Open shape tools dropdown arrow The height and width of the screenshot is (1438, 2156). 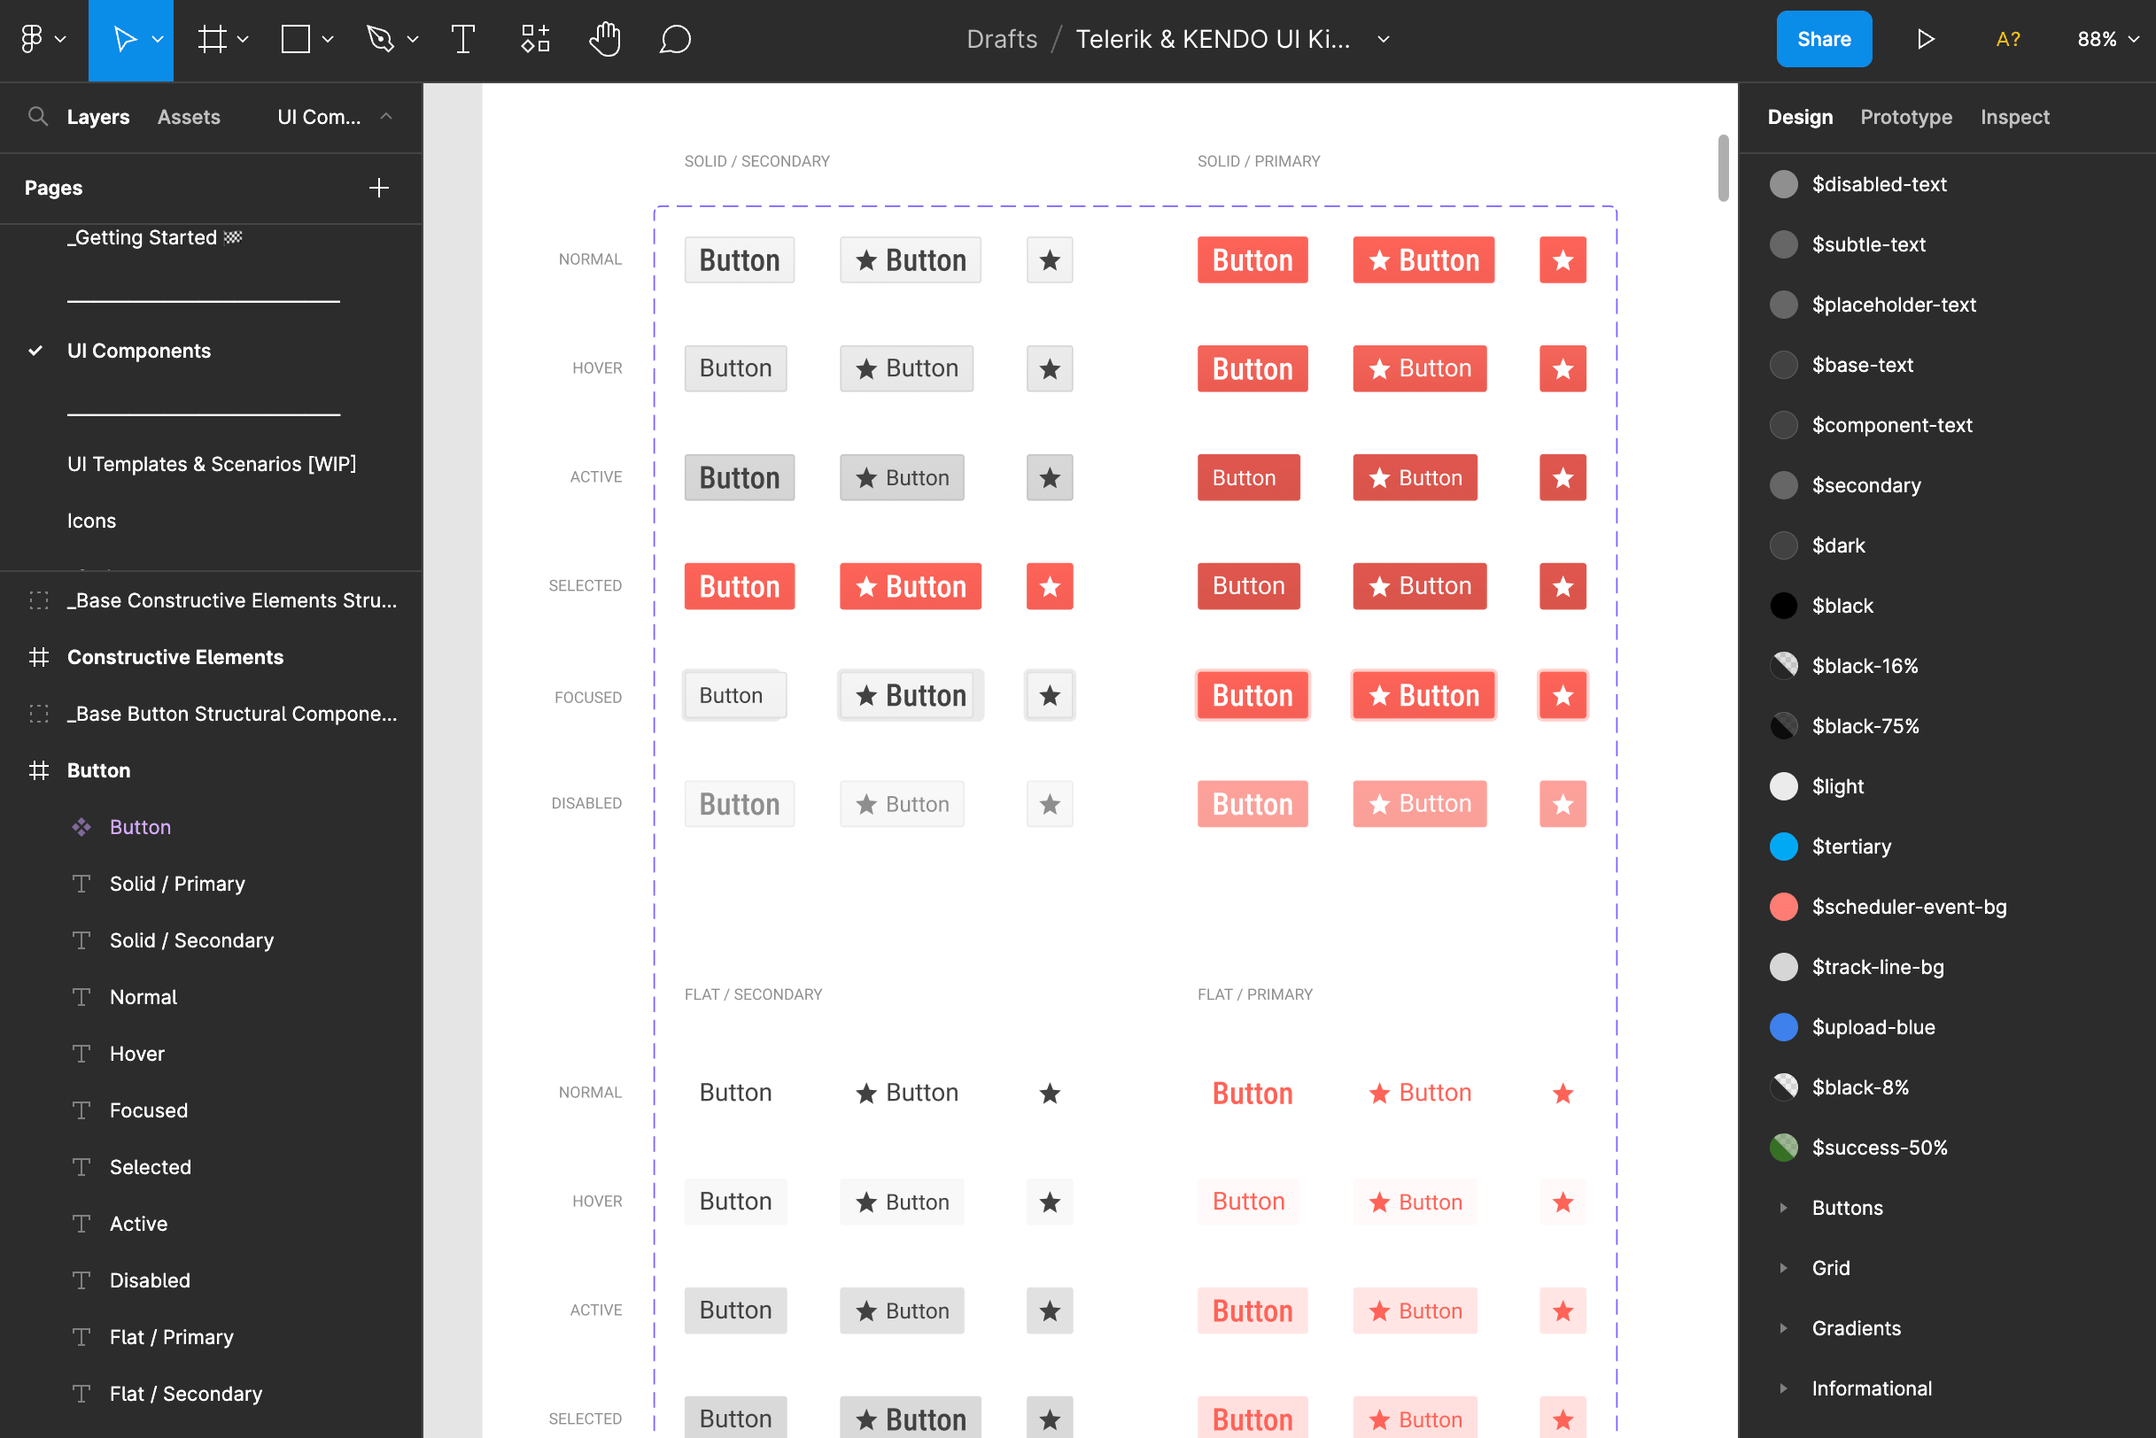pos(328,39)
